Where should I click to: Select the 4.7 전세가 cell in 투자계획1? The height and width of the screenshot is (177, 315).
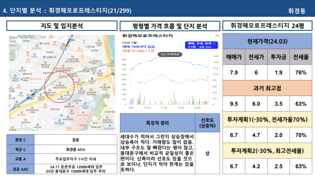(256, 135)
